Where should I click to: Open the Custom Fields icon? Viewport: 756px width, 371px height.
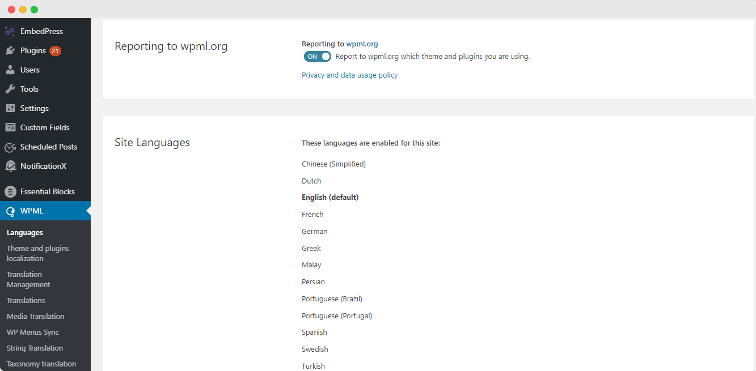tap(10, 127)
